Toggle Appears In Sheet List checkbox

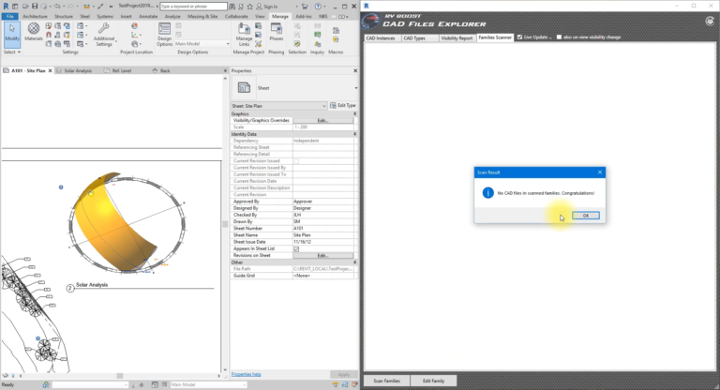[x=296, y=249]
